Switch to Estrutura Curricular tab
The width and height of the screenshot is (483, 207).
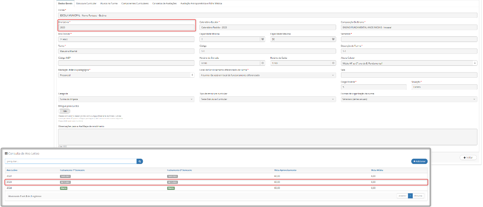click(x=86, y=3)
